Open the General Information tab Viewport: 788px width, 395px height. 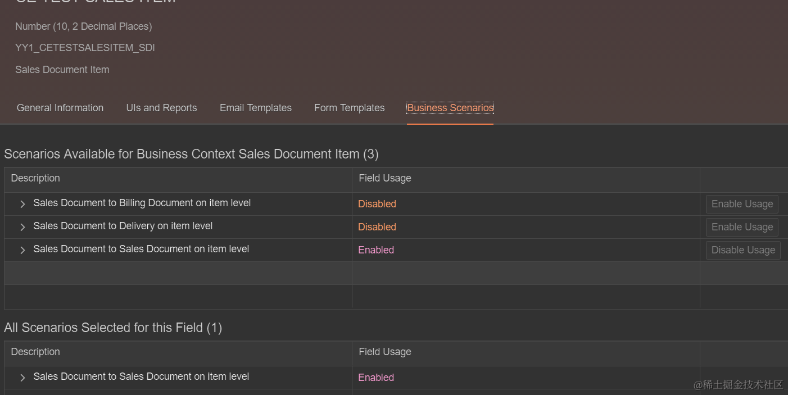point(60,108)
